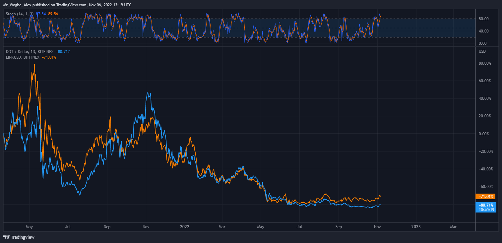
Task: Click the LINKUSD -71.01% legend value
Action: click(x=49, y=57)
